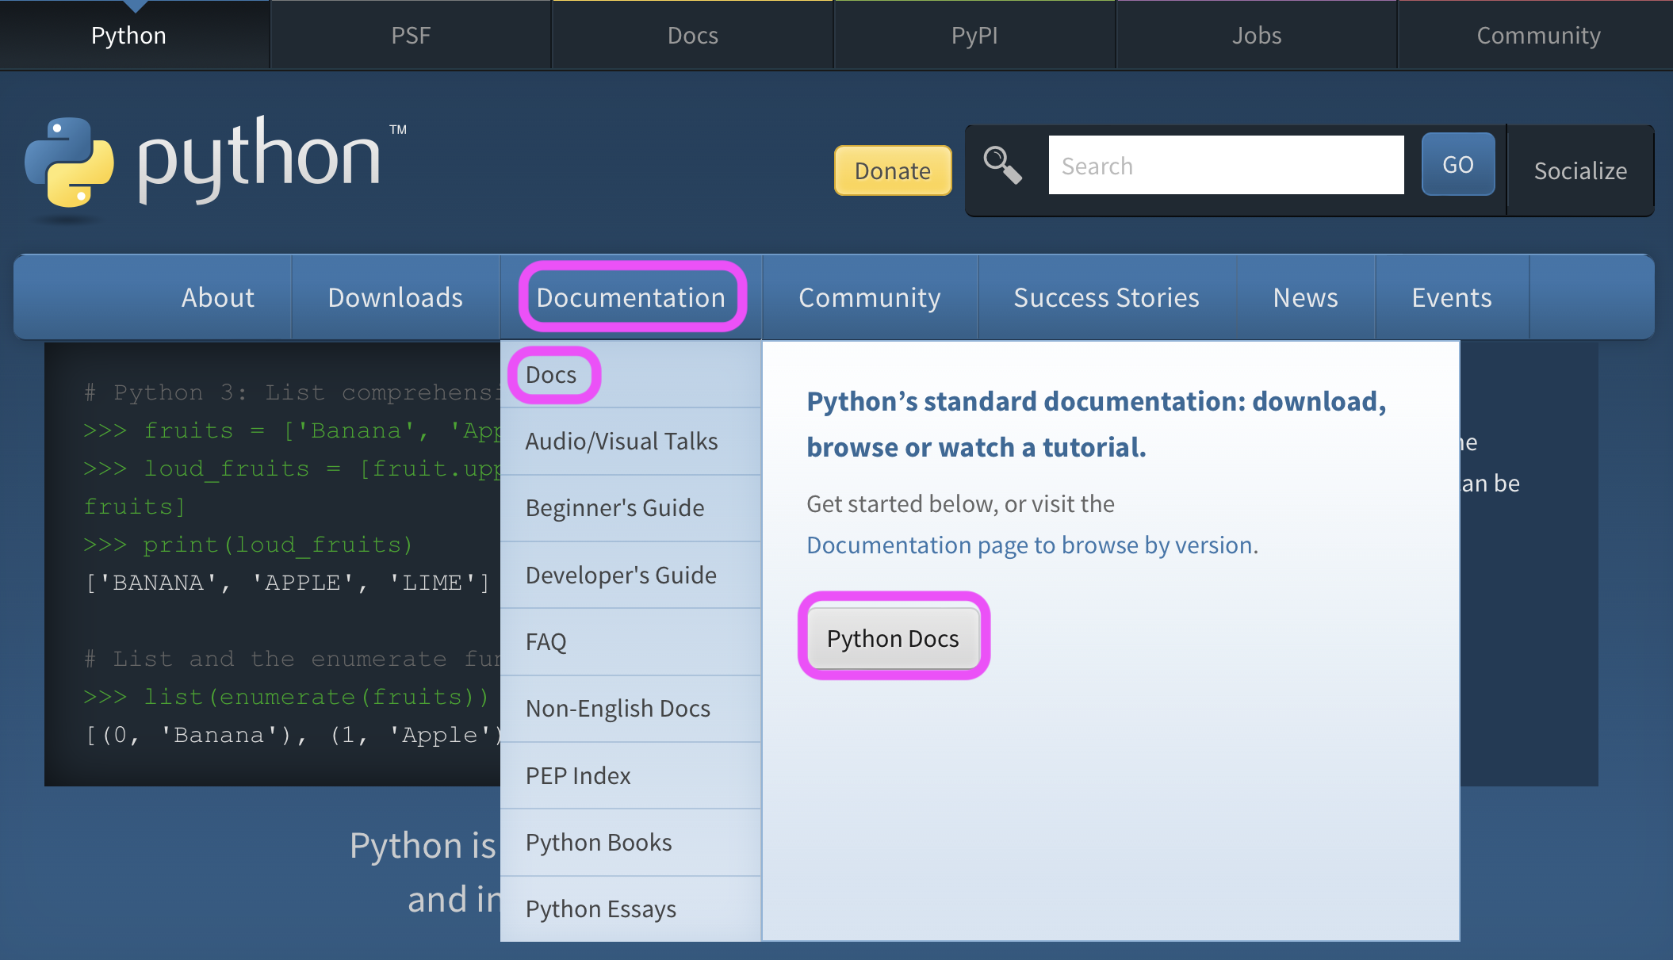Open Non-English Docs submenu entry
1673x960 pixels.
(x=631, y=709)
